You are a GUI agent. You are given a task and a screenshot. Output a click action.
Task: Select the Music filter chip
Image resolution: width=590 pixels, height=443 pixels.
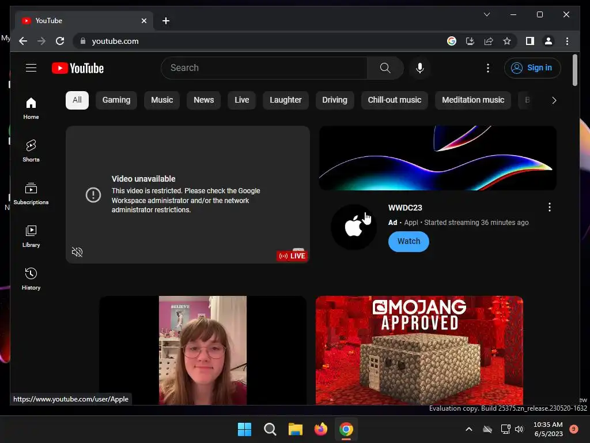click(162, 100)
